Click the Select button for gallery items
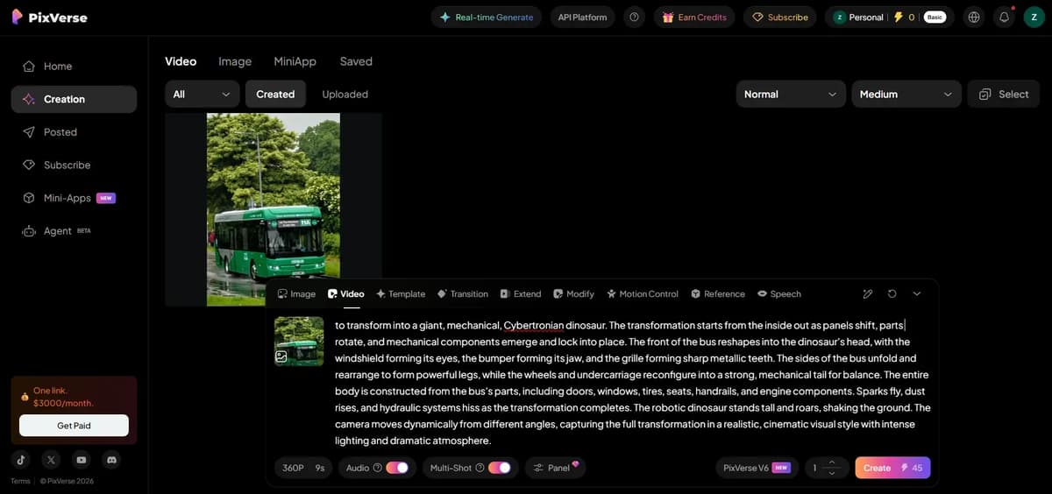 pyautogui.click(x=1004, y=94)
